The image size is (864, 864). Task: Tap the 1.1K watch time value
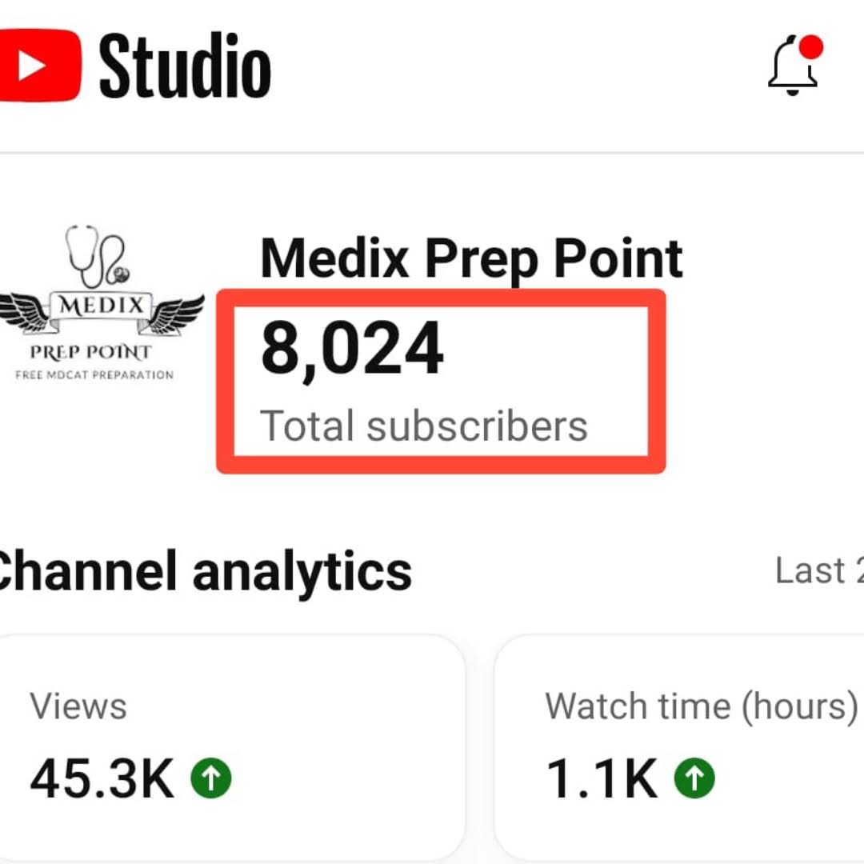602,778
